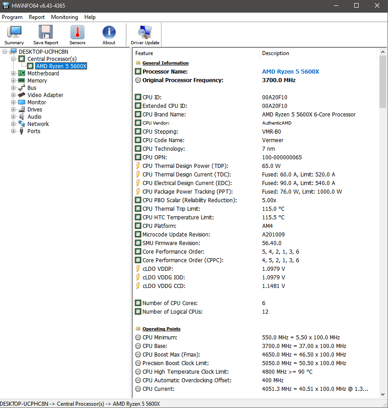Expand the Bus node

13,88
